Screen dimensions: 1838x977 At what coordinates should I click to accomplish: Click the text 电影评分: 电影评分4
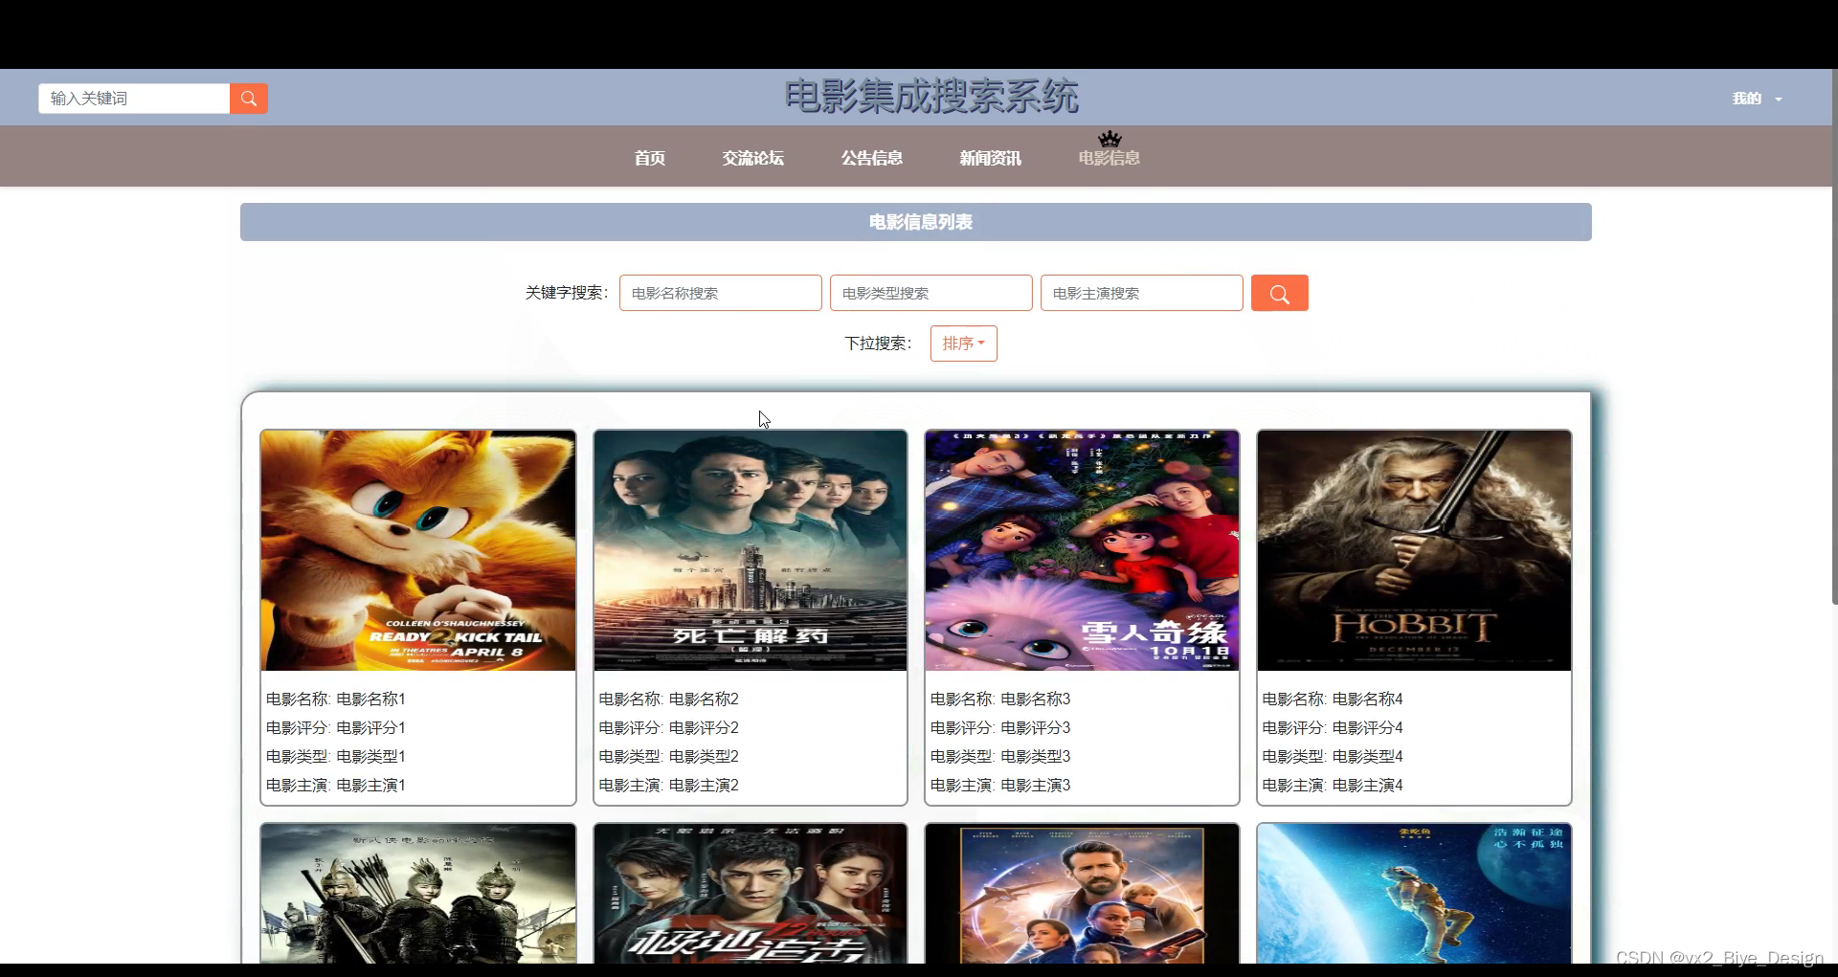point(1333,728)
